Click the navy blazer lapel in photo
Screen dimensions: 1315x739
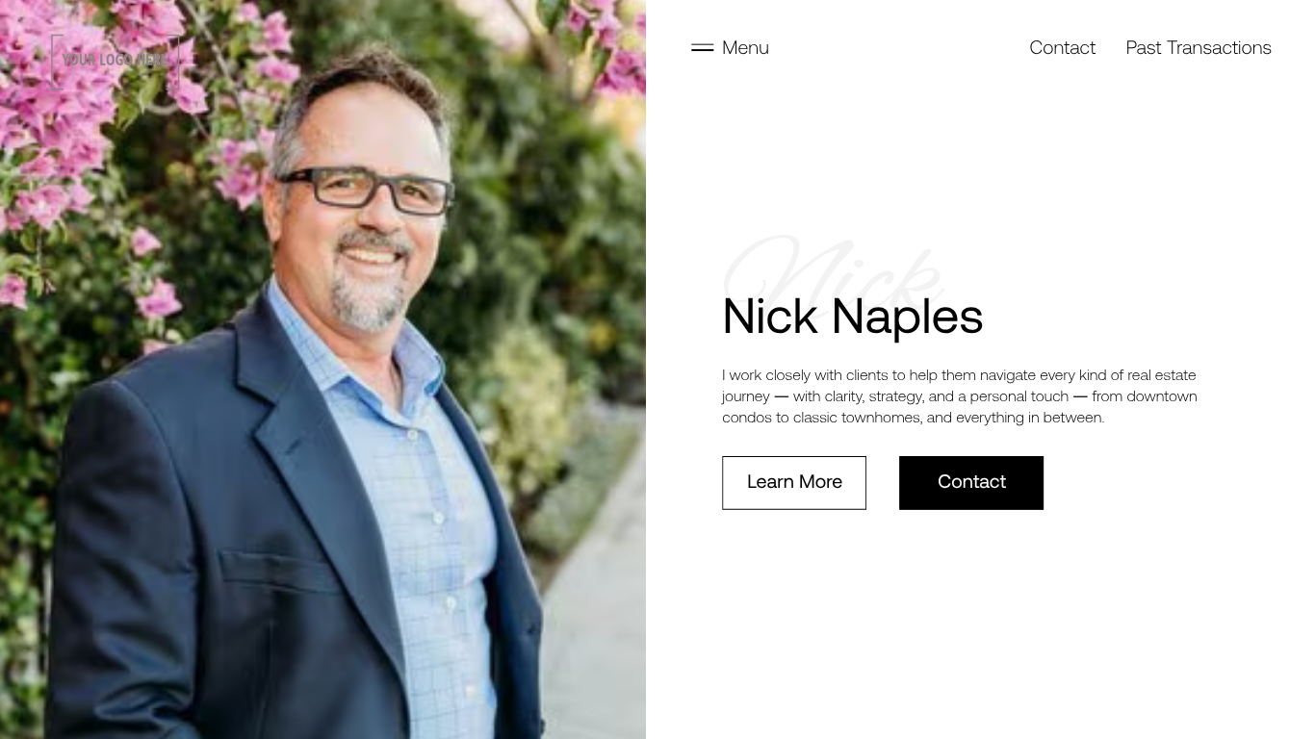(298, 414)
